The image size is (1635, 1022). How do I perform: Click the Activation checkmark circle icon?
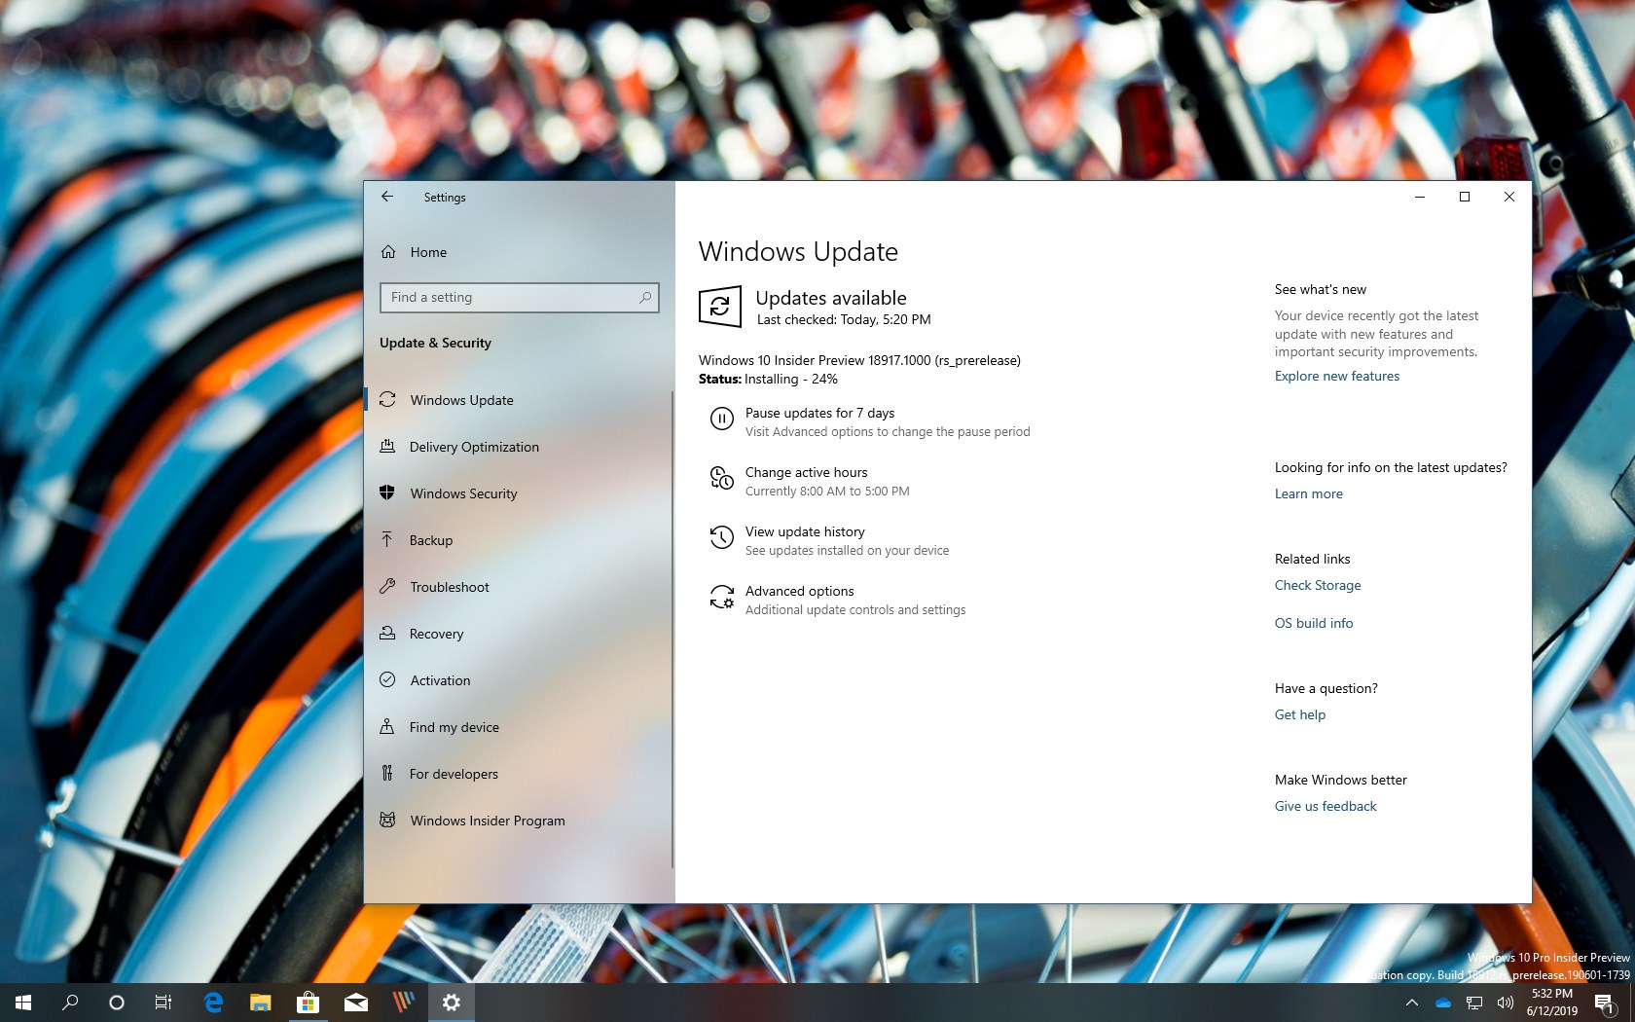(387, 679)
